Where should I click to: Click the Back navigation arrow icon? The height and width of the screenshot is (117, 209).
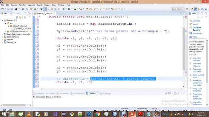click(x=116, y=9)
